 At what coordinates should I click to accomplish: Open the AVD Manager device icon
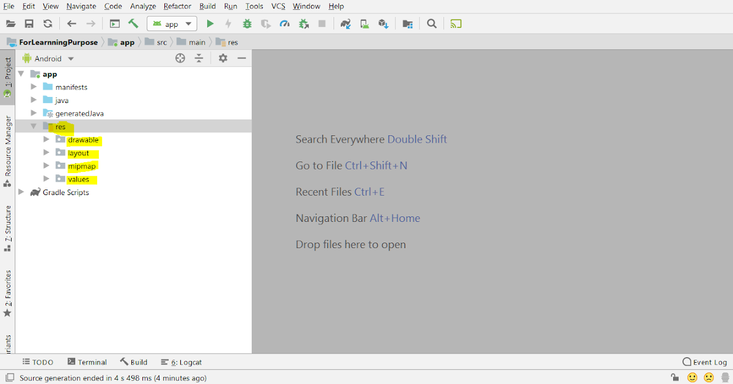[364, 23]
